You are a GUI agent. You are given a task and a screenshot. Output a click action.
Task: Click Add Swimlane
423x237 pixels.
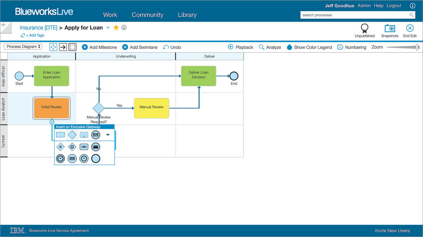tap(140, 47)
